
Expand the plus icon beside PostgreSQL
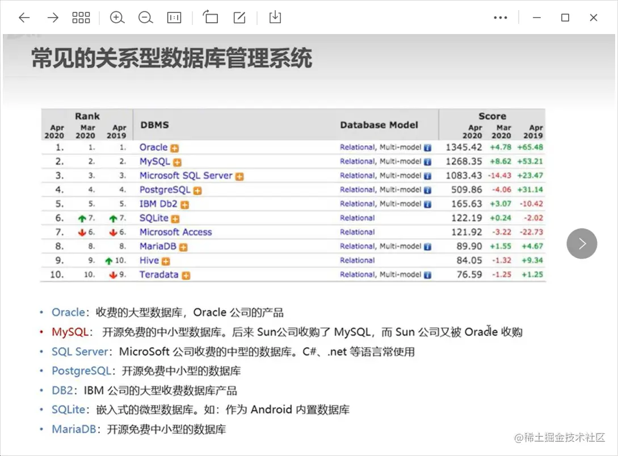click(x=197, y=191)
